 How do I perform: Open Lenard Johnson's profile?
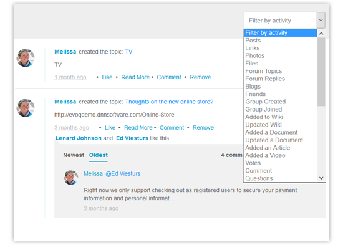(x=79, y=138)
